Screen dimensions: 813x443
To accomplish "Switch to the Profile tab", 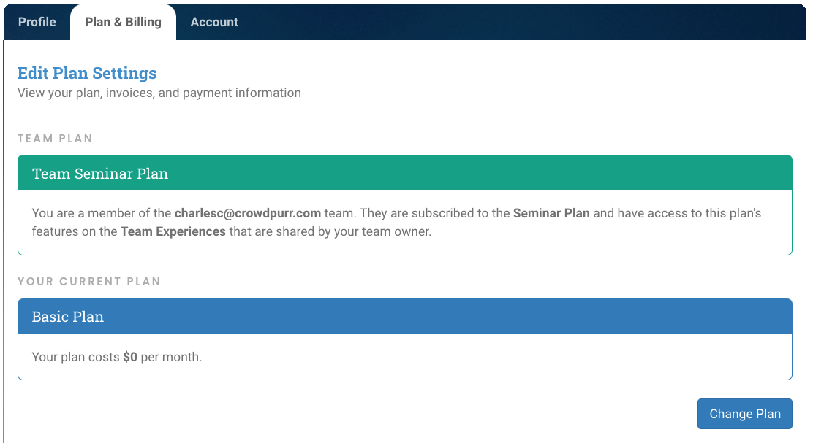I will pyautogui.click(x=37, y=22).
